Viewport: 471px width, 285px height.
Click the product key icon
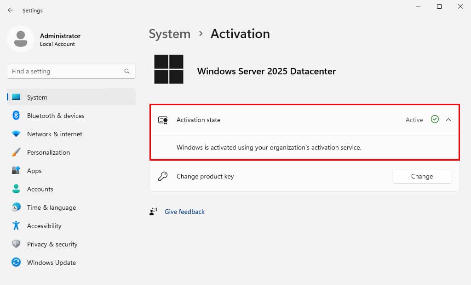click(x=163, y=176)
